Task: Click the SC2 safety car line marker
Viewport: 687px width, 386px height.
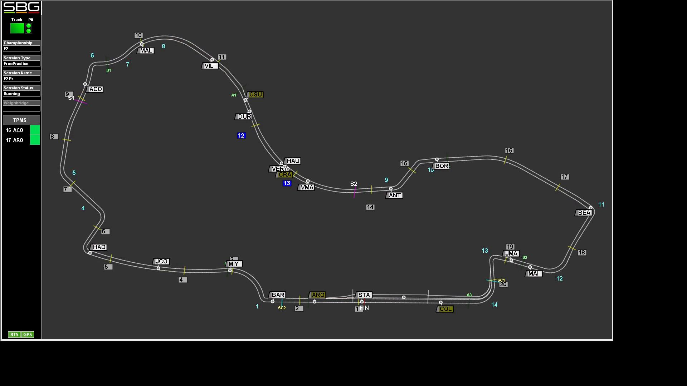Action: pyautogui.click(x=282, y=308)
